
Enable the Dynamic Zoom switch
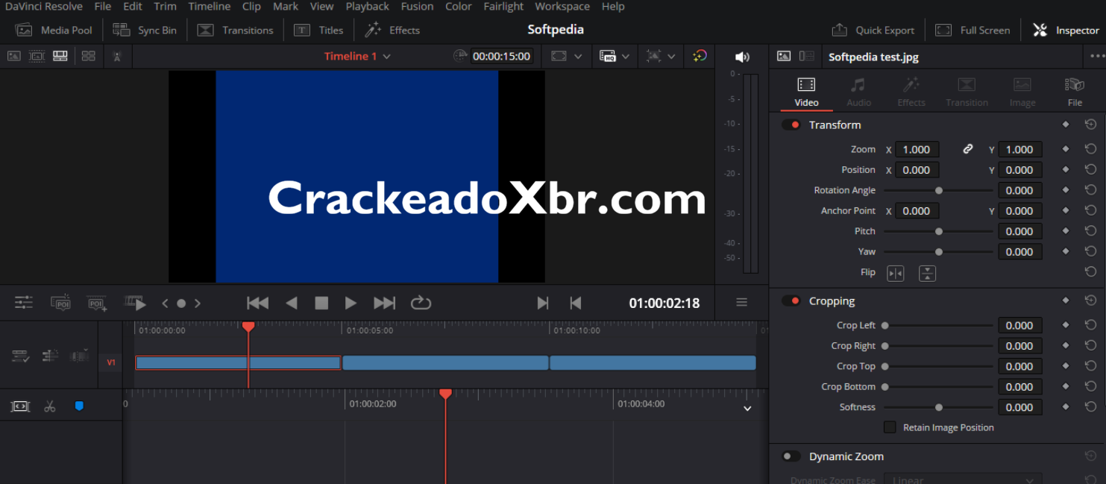pos(791,456)
